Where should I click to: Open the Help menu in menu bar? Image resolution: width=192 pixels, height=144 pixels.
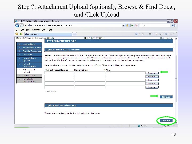click(x=50, y=30)
